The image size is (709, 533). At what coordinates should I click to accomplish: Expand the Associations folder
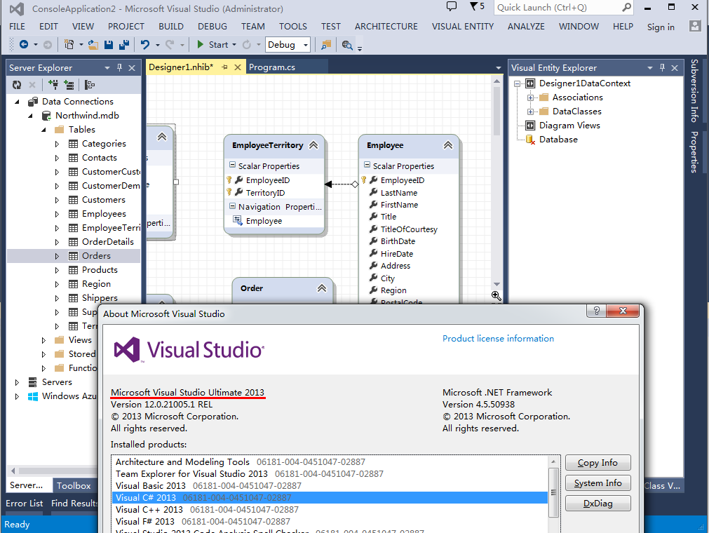click(530, 97)
